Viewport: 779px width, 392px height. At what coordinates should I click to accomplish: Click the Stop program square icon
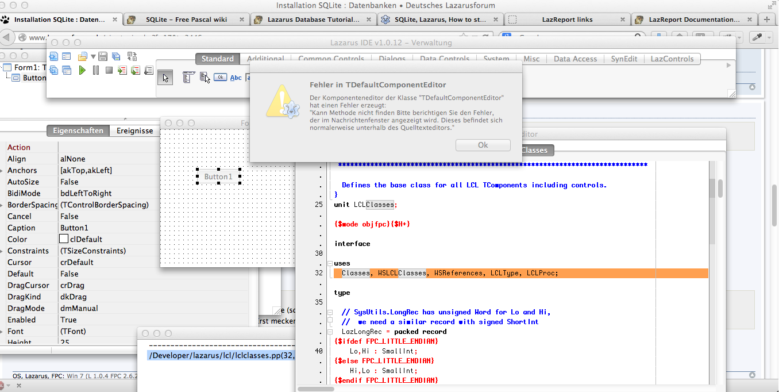[x=109, y=70]
